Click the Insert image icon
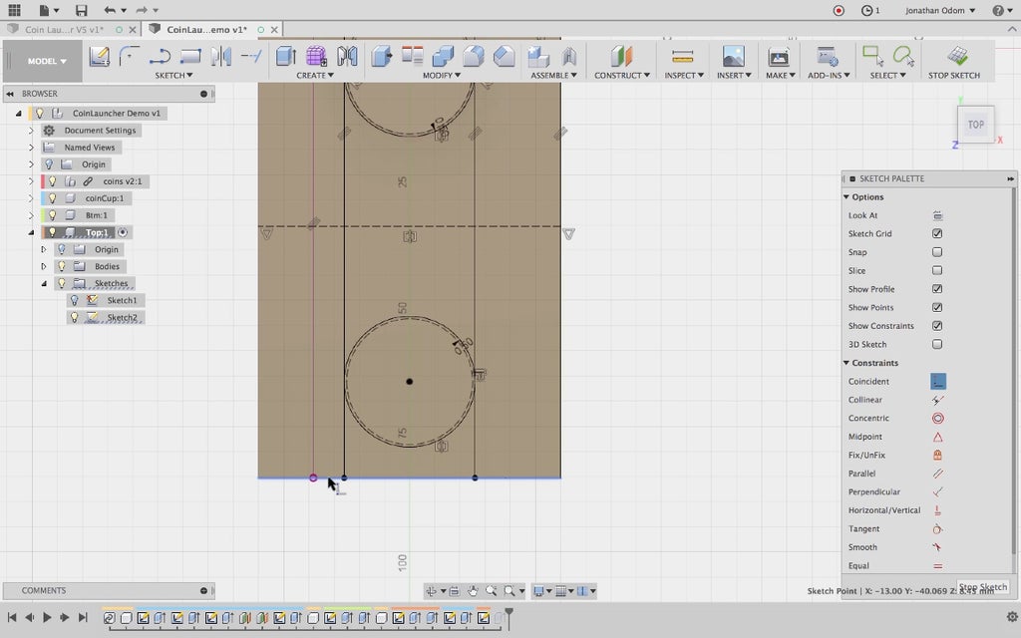 [x=733, y=56]
